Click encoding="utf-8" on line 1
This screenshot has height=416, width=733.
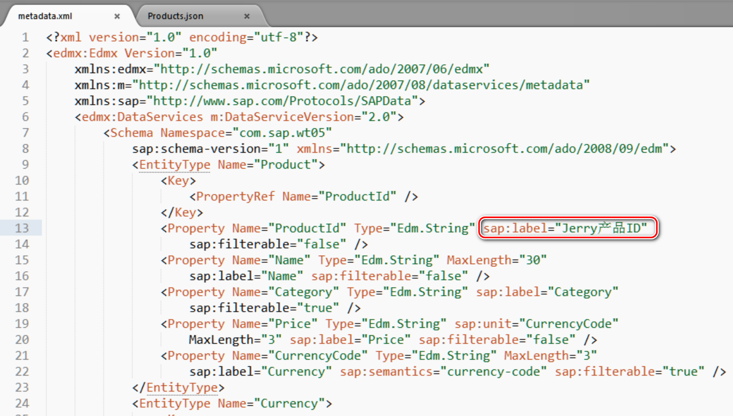click(x=246, y=37)
